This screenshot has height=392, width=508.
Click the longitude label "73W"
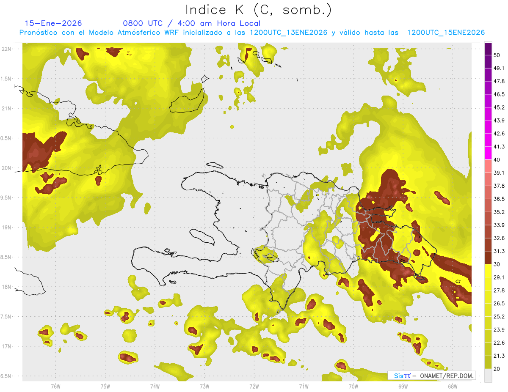204,386
